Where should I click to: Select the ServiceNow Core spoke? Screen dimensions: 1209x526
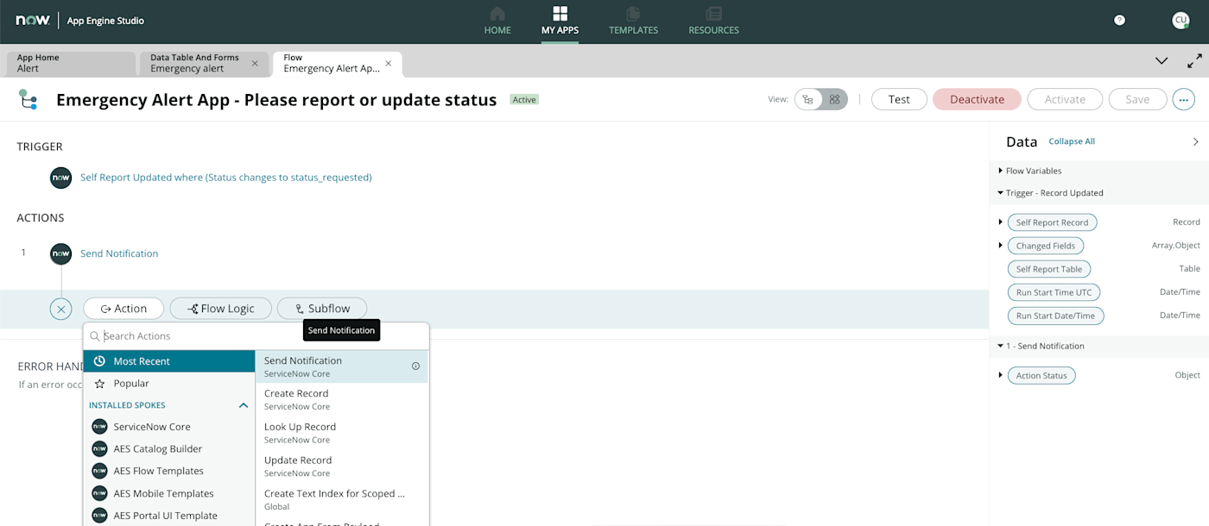(169, 427)
